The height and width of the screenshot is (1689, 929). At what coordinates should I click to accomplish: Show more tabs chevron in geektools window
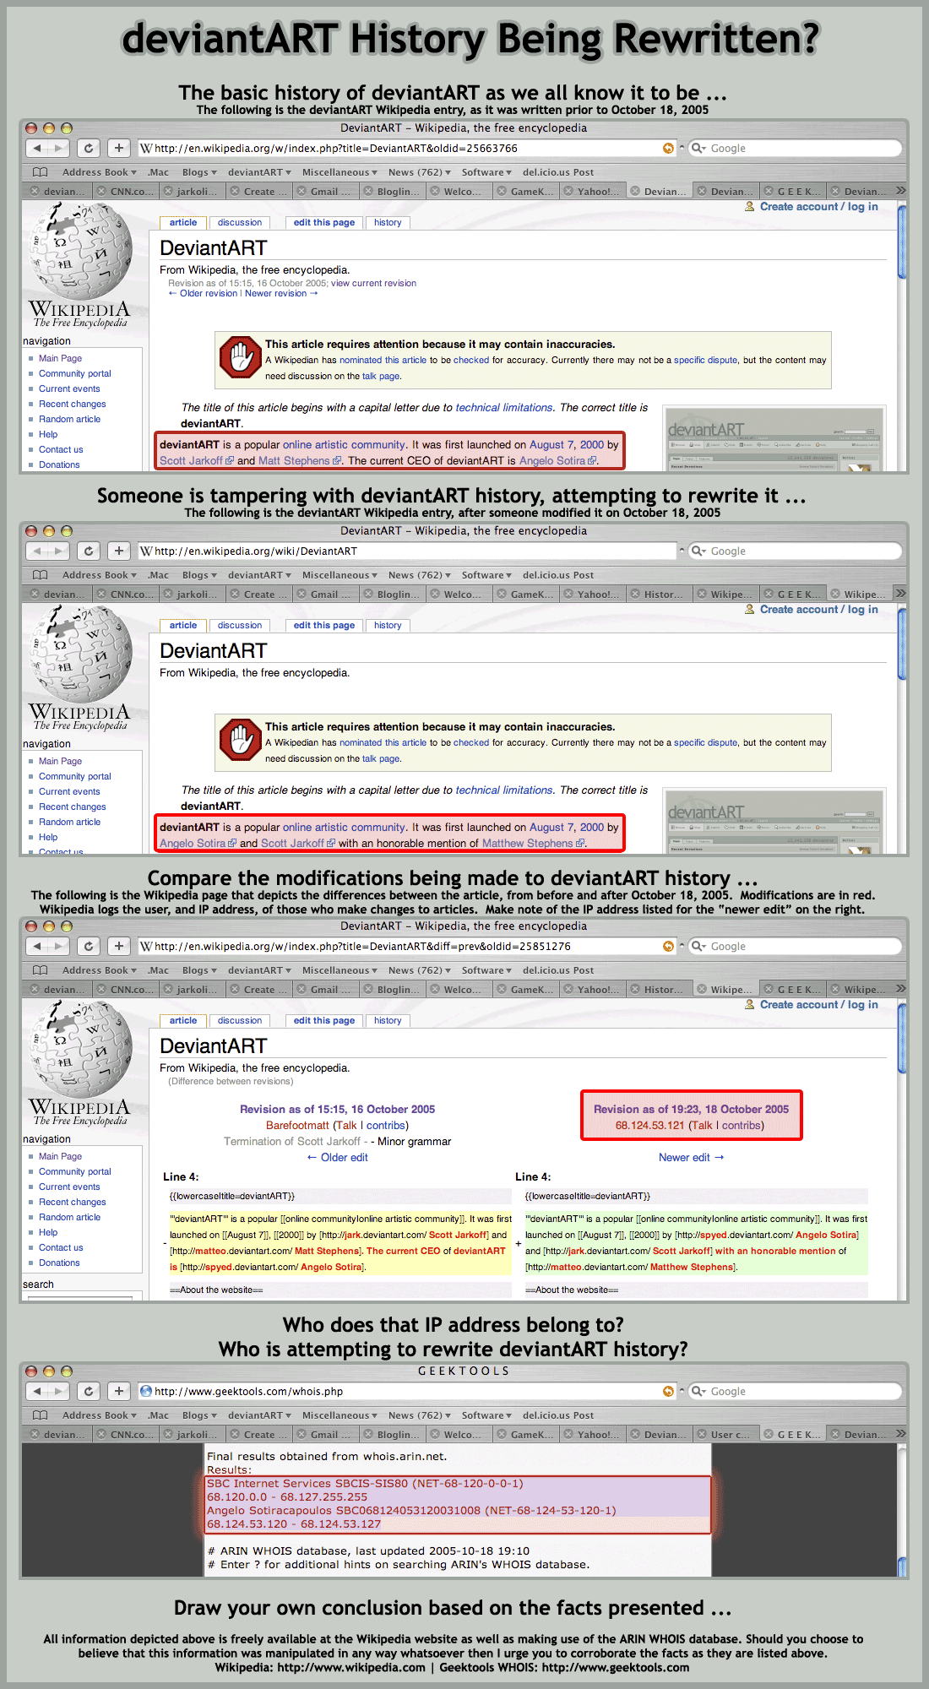click(900, 1434)
